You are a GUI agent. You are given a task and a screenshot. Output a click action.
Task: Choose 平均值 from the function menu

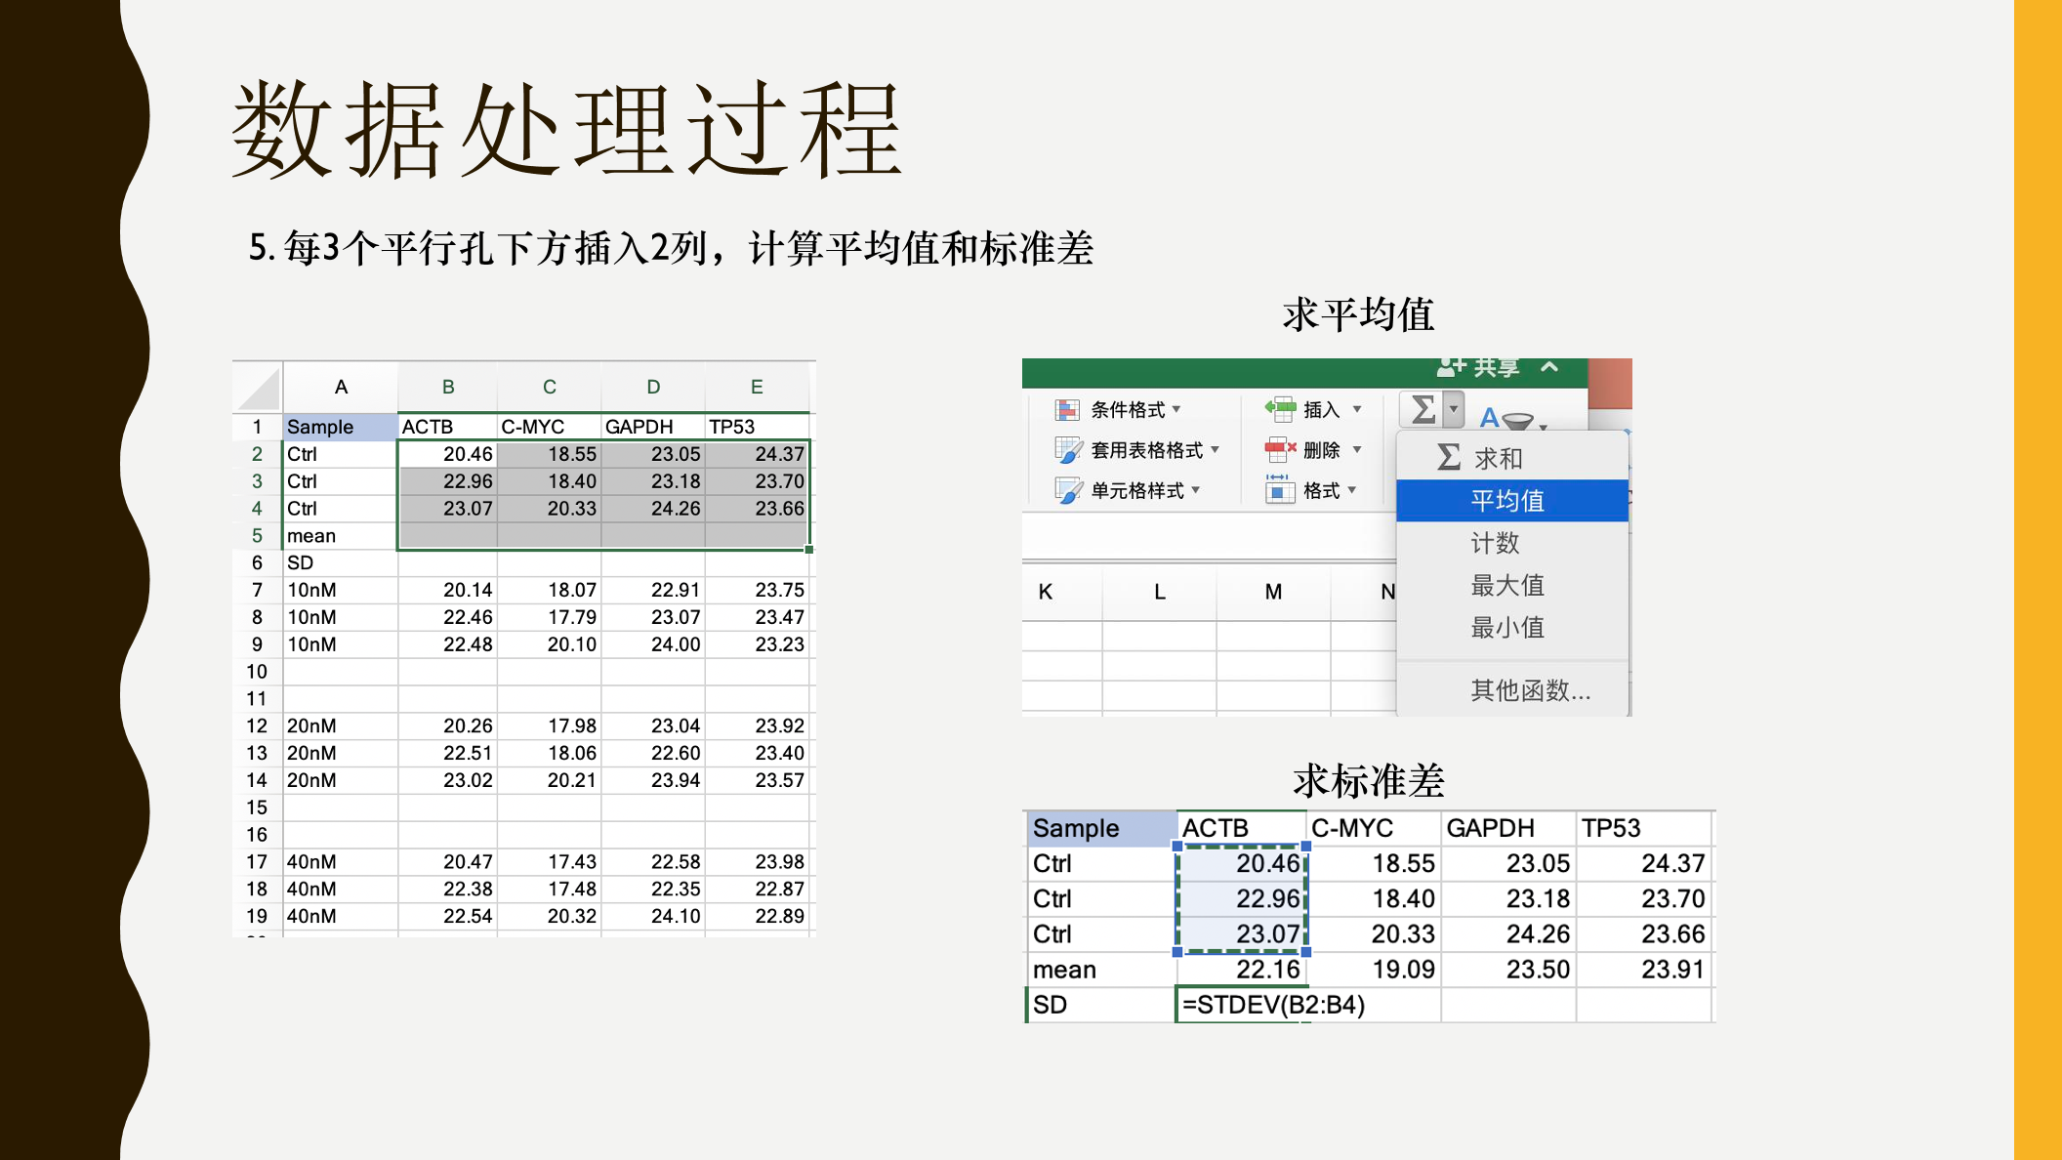click(x=1507, y=501)
